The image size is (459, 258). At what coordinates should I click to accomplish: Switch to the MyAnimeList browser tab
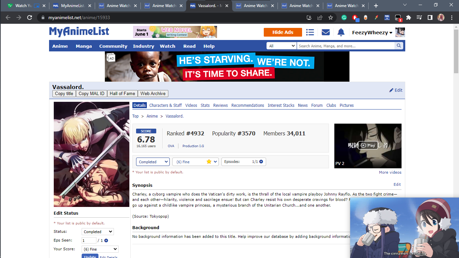point(72,6)
